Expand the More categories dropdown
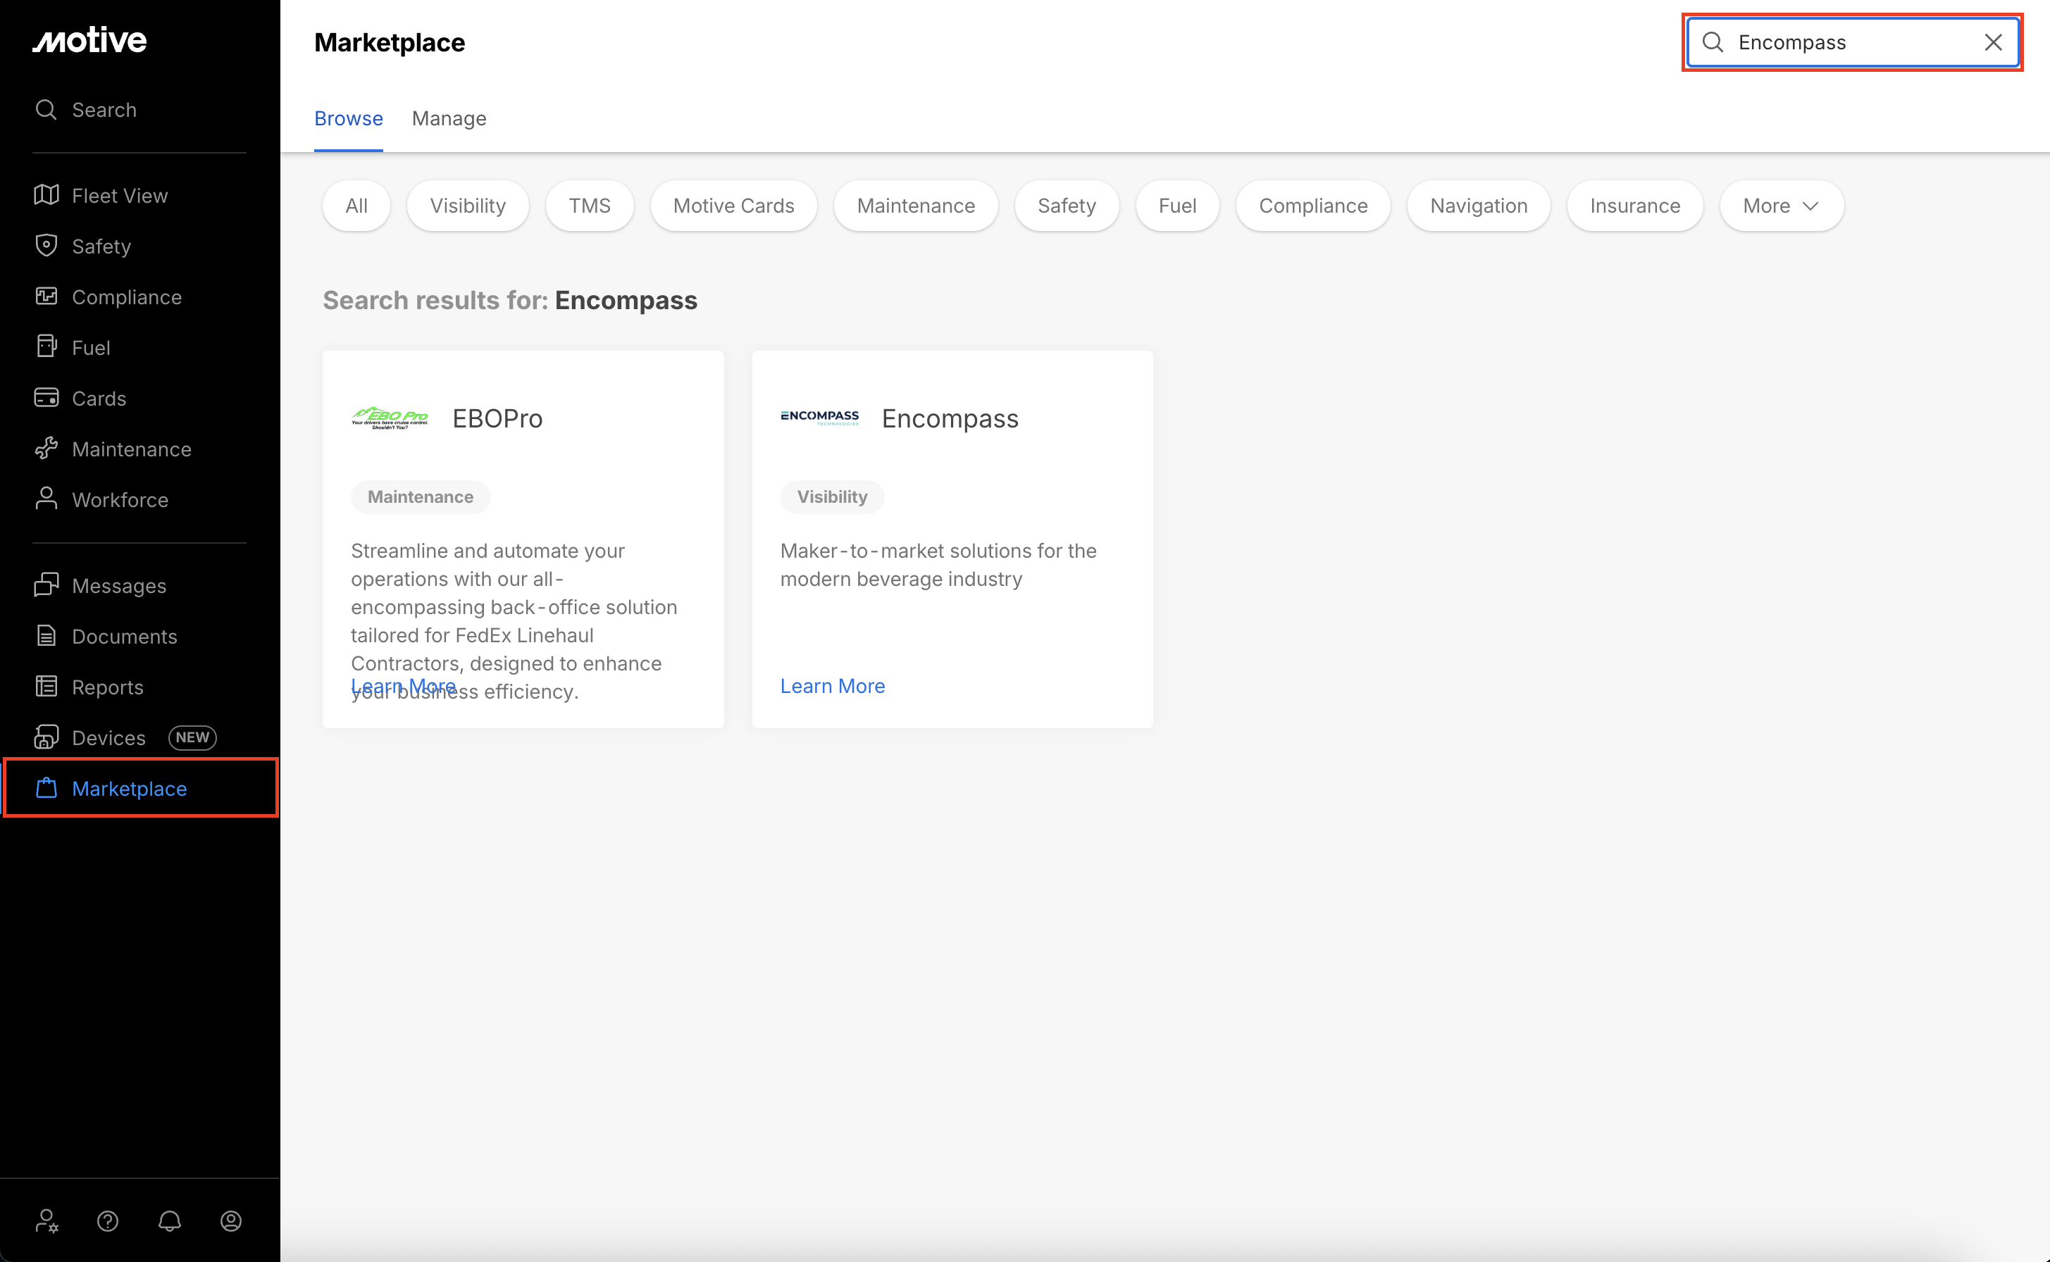 [1780, 206]
